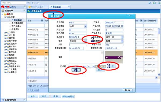Switch to the HomePage主页 tab
The width and height of the screenshot is (161, 102).
(37, 7)
